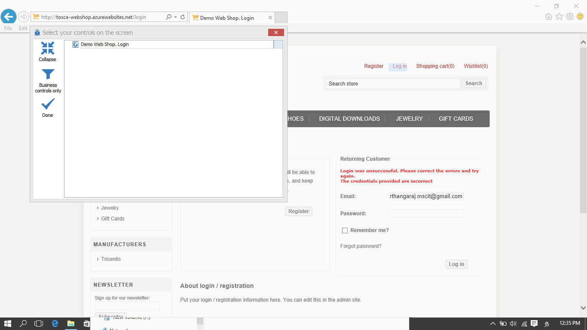The width and height of the screenshot is (587, 330).
Task: Click the Home icon in the browser toolbar
Action: [x=549, y=16]
